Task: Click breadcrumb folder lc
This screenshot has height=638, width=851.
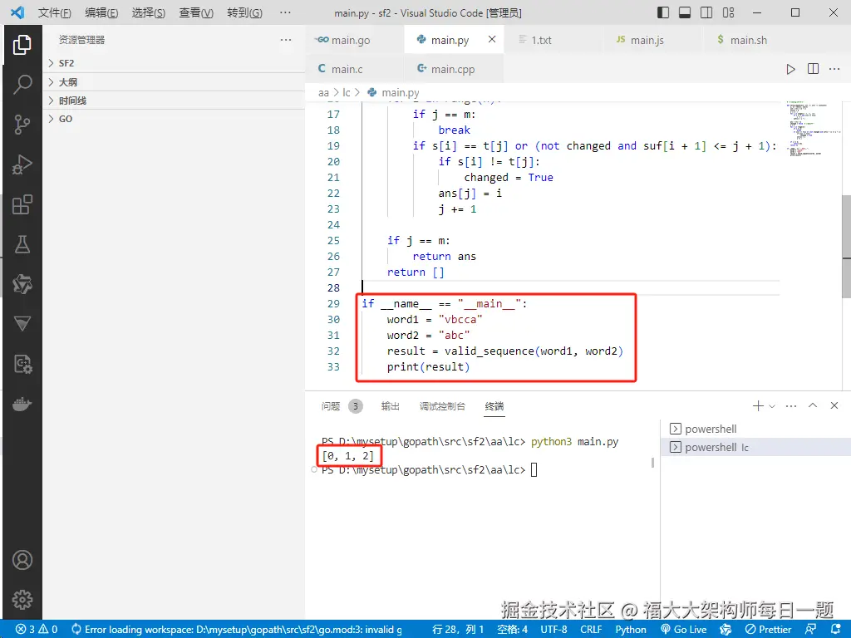Action: click(347, 93)
